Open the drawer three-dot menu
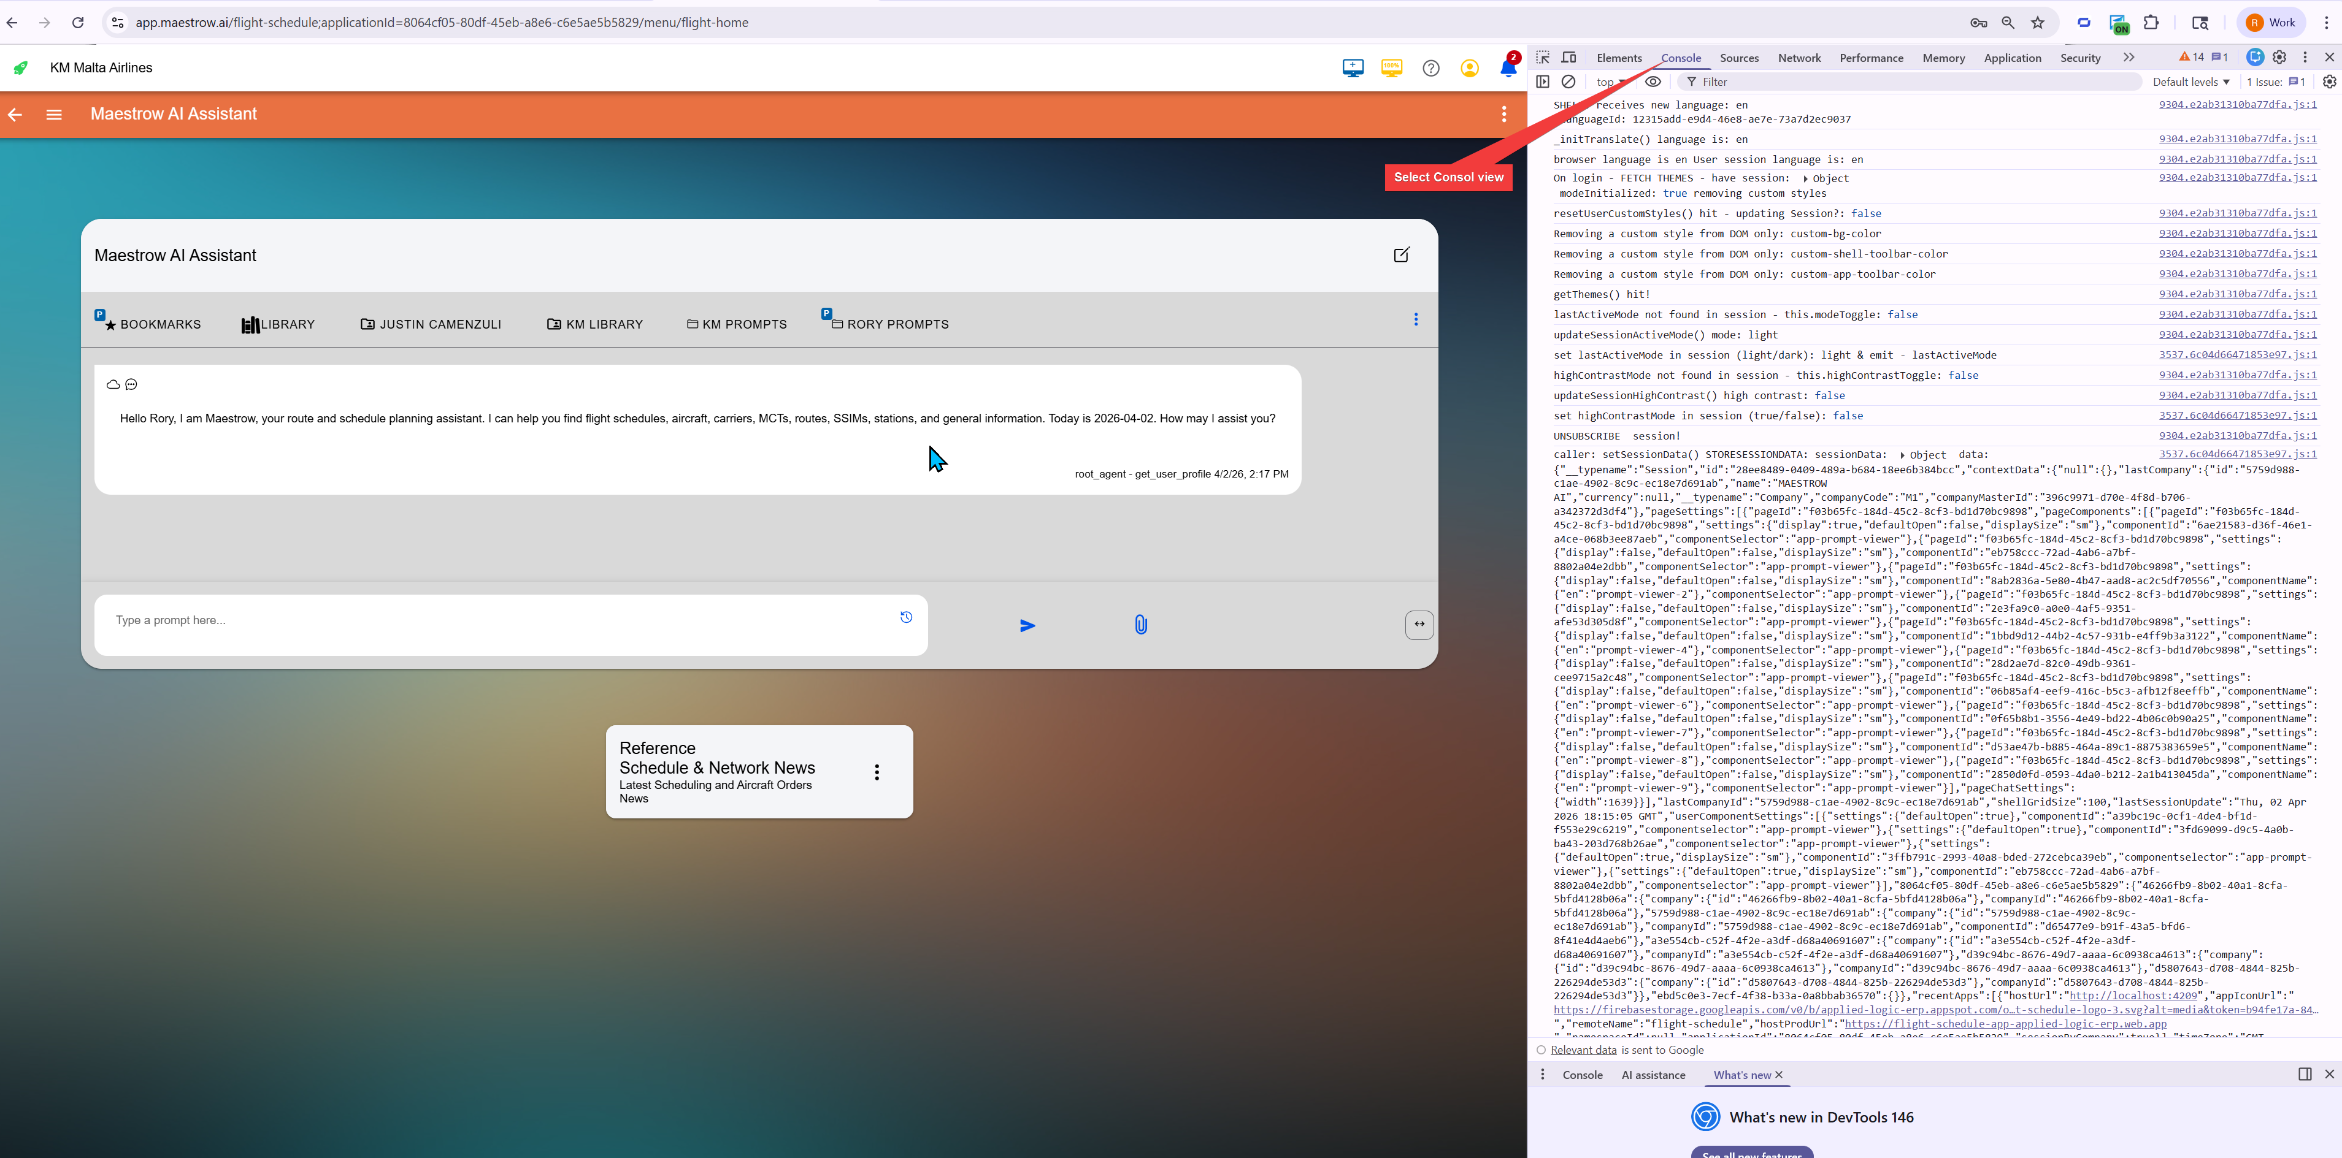 coord(1542,1075)
